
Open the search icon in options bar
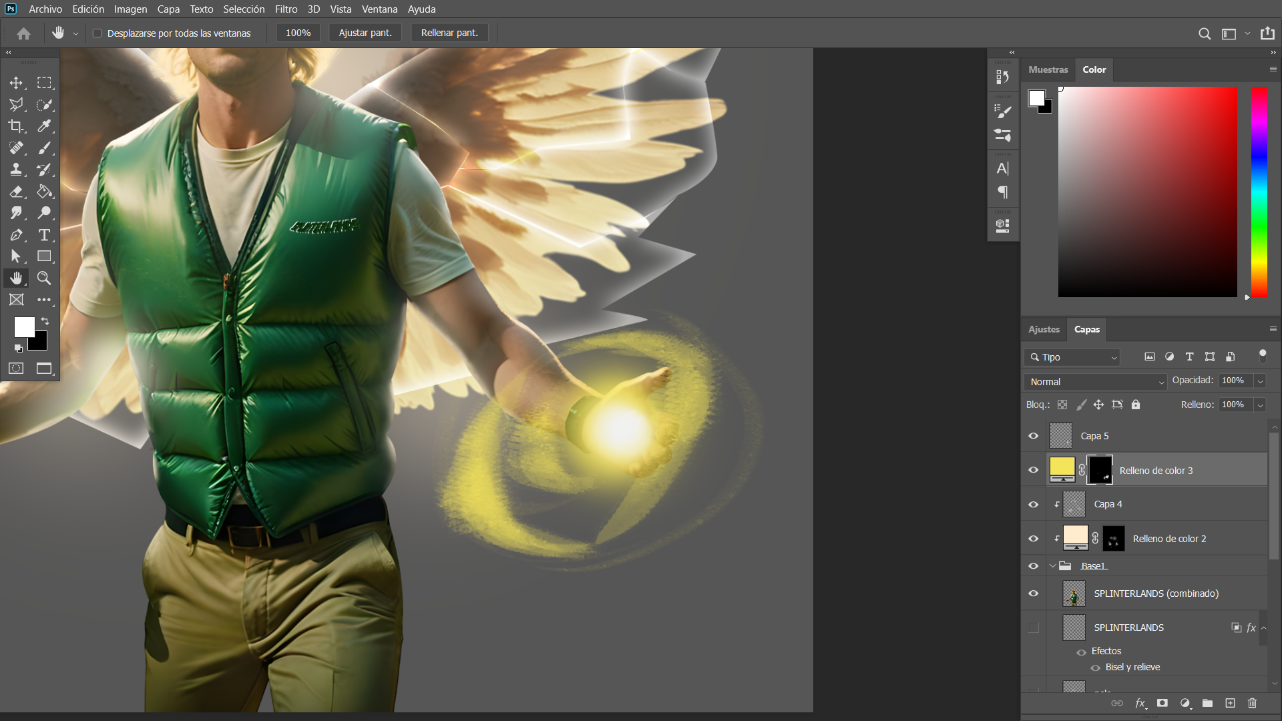[1205, 33]
